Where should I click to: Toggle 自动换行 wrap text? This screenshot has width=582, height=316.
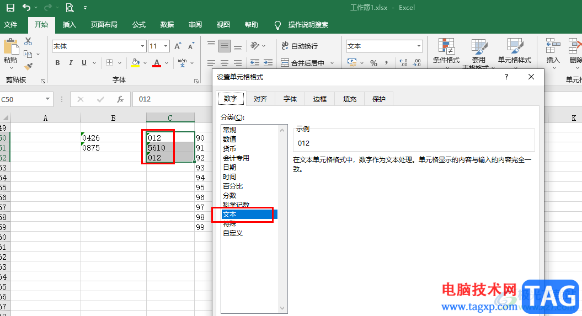coord(300,46)
